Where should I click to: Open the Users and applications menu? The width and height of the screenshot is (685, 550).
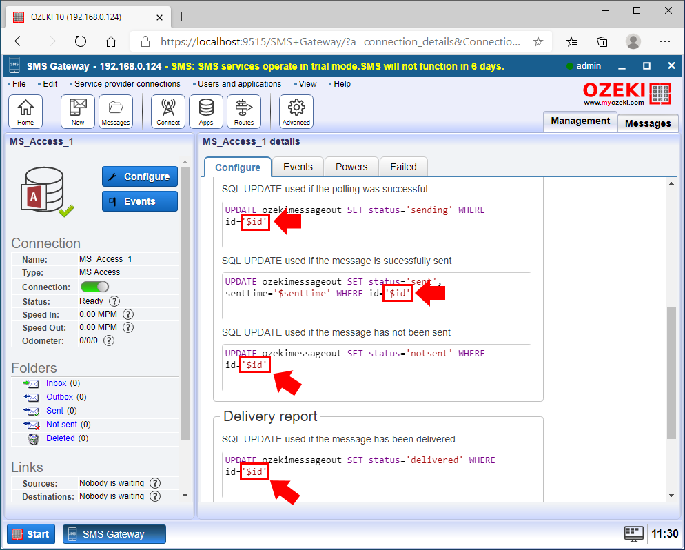tap(238, 83)
